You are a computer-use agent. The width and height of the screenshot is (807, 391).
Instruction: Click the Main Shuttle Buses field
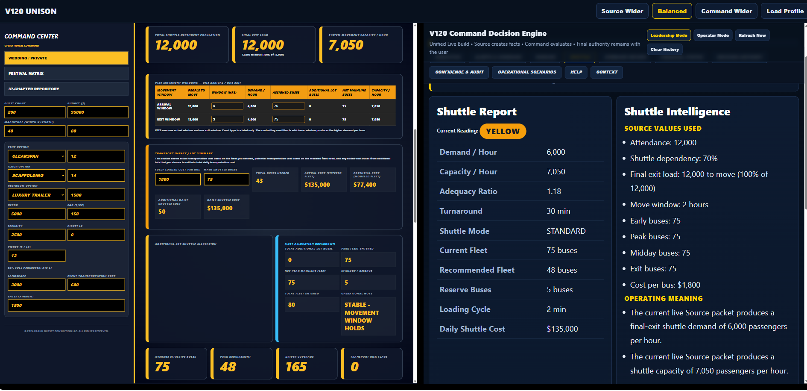click(226, 179)
